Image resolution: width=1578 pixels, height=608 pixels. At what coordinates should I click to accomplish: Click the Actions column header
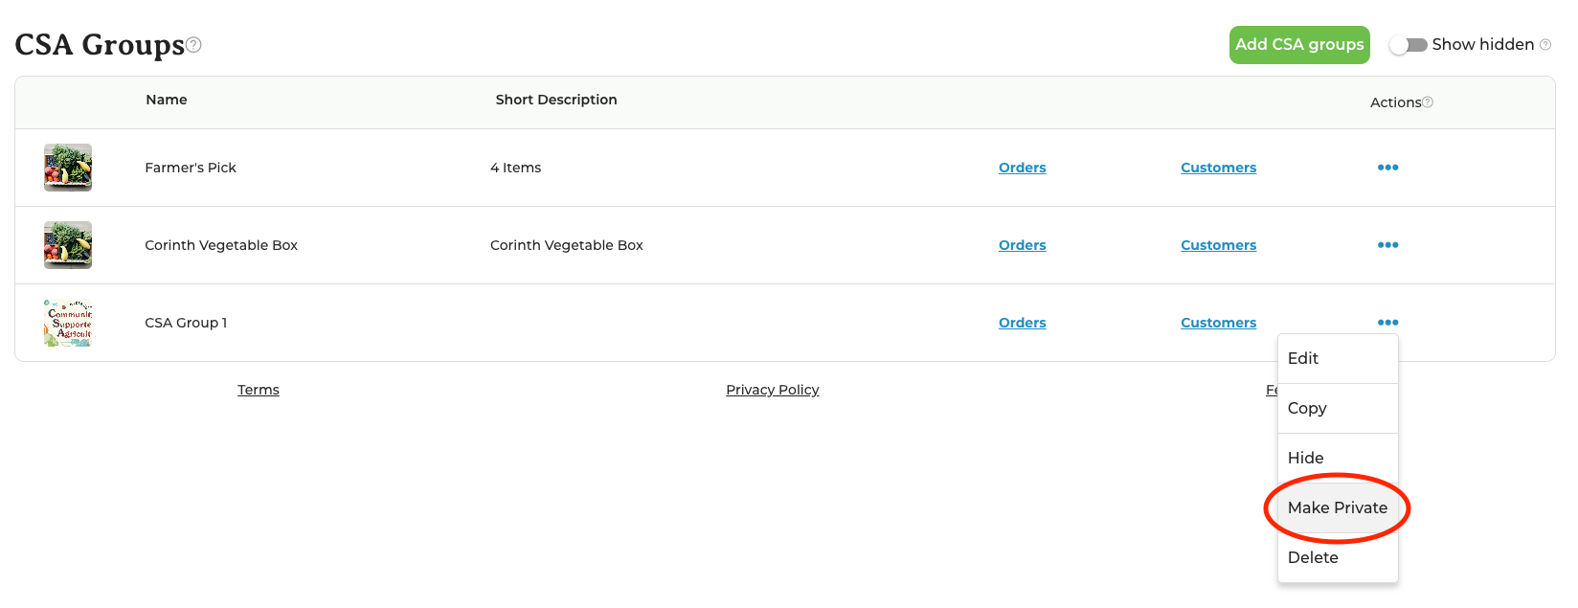coord(1395,102)
